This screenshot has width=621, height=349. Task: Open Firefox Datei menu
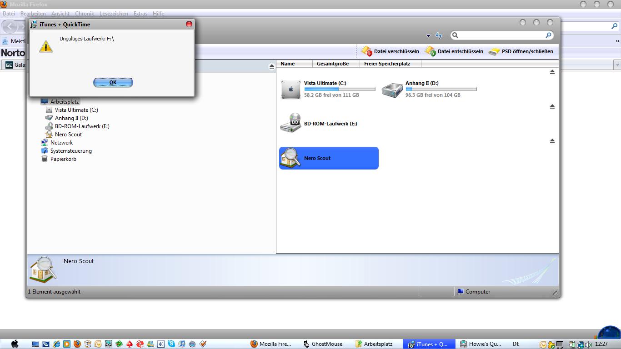click(x=9, y=14)
